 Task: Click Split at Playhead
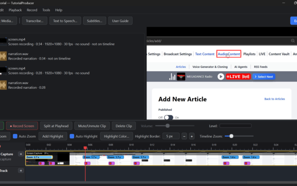[x=56, y=126]
